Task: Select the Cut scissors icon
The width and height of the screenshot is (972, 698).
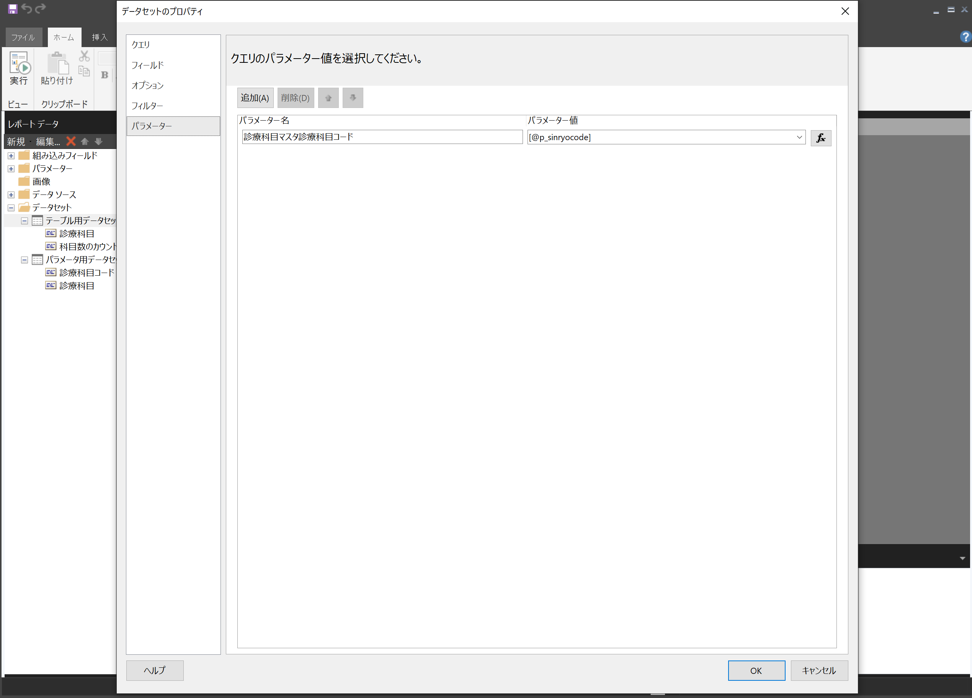Action: (84, 56)
